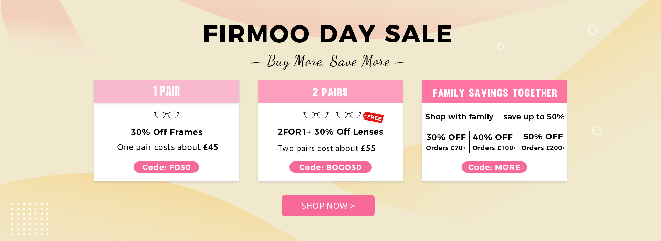The height and width of the screenshot is (241, 661).
Task: Select the 1 PAIR card header
Action: click(x=166, y=92)
